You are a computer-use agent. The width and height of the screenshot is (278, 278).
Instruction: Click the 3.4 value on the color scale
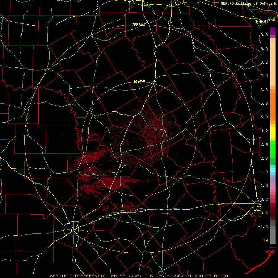264,145
